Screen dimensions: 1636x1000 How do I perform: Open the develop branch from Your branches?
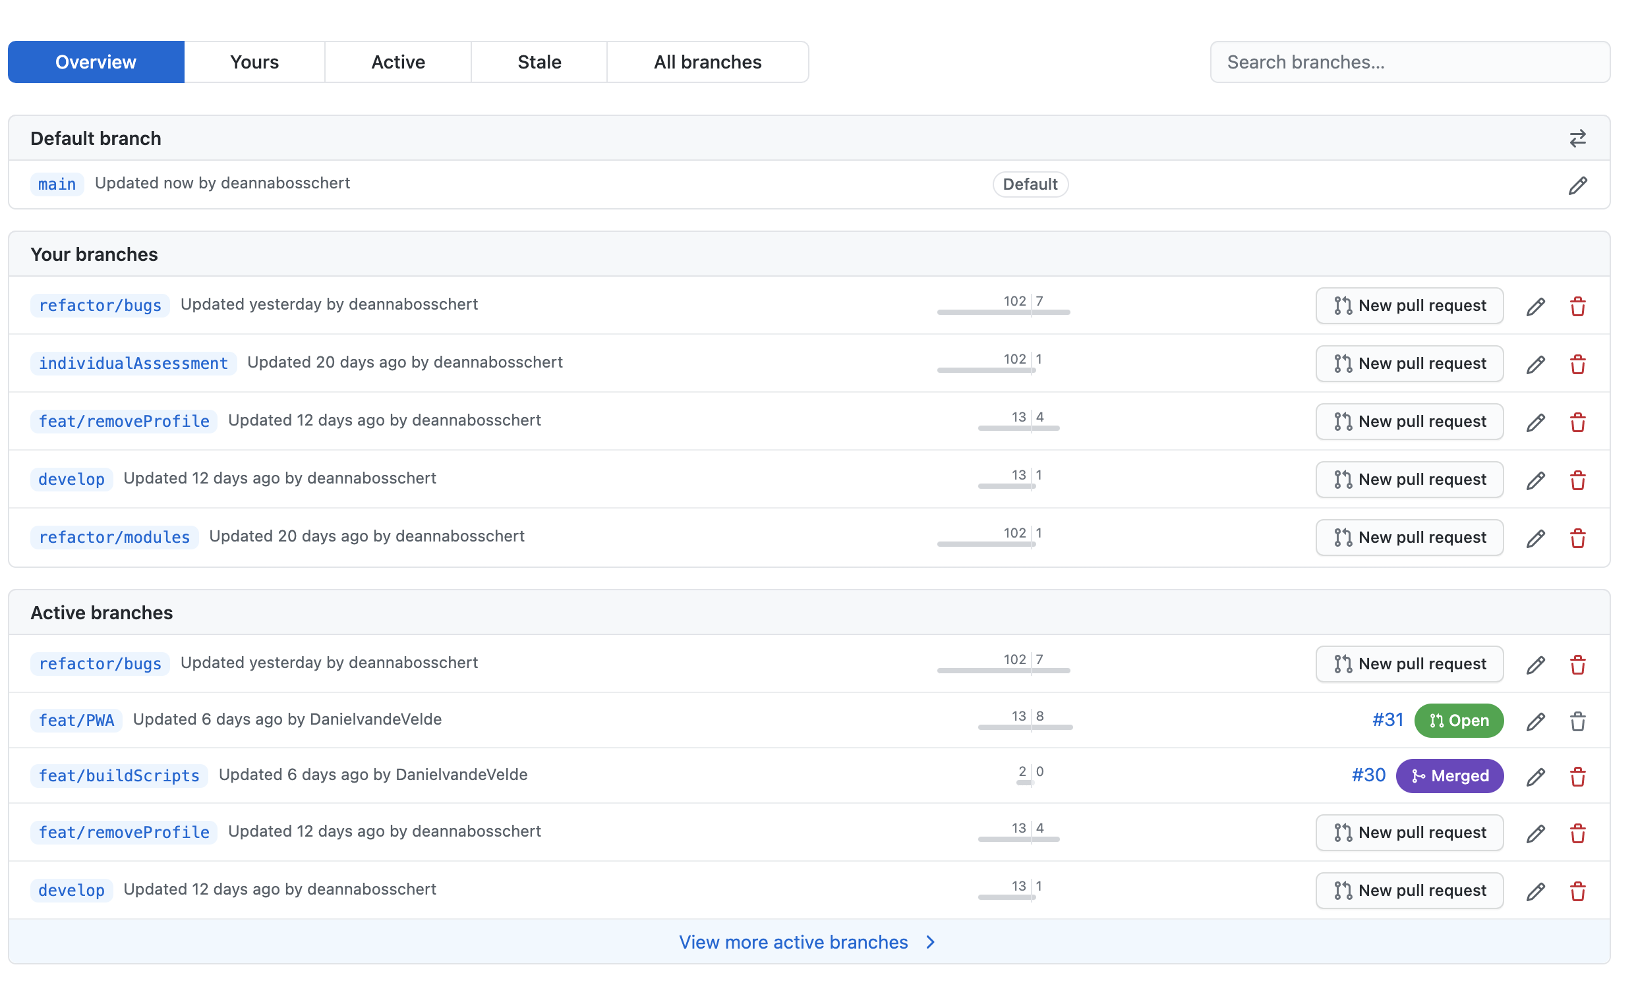point(71,479)
